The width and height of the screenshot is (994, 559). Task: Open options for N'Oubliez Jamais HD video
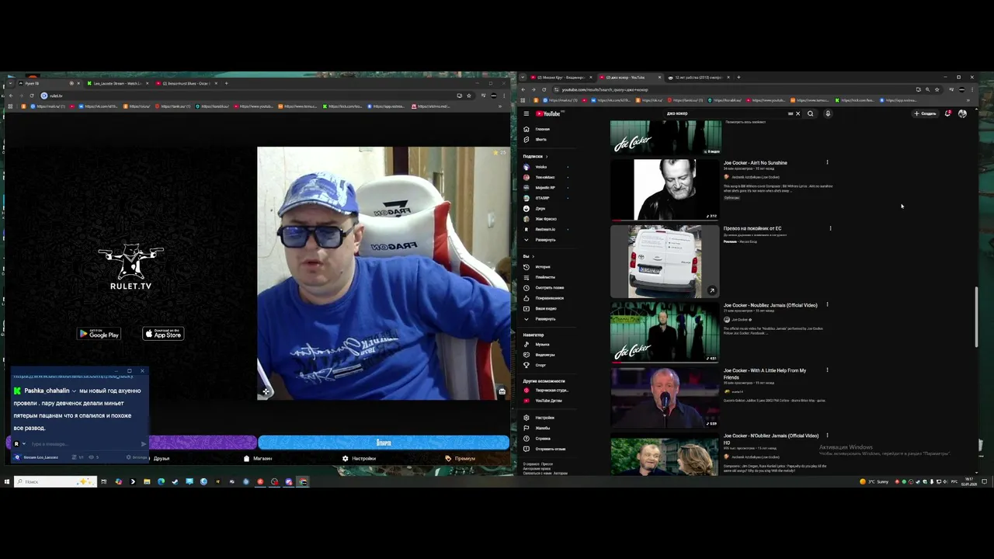pyautogui.click(x=827, y=436)
